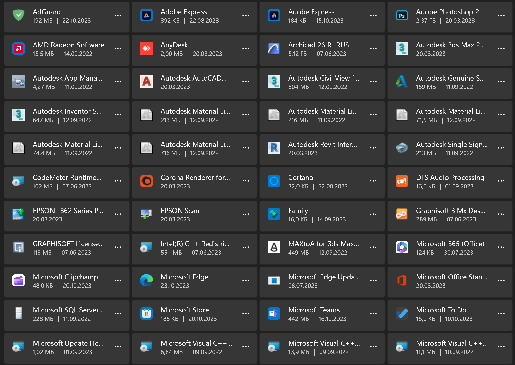
Task: Open more options for Microsoft Edge
Action: [x=246, y=281]
